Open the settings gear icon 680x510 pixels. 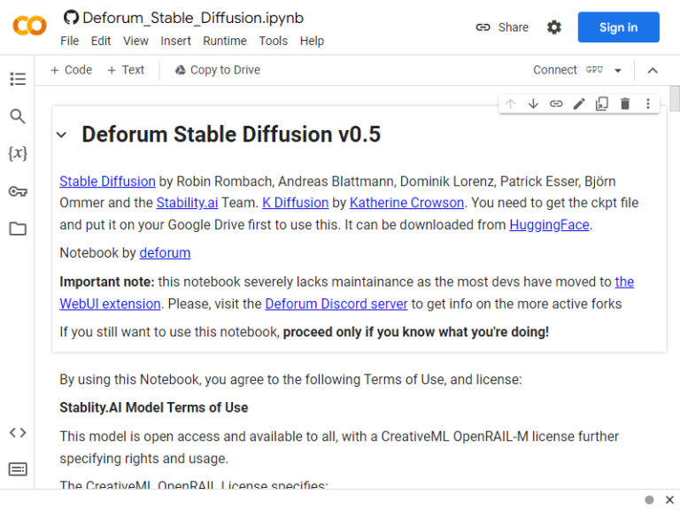[x=553, y=27]
